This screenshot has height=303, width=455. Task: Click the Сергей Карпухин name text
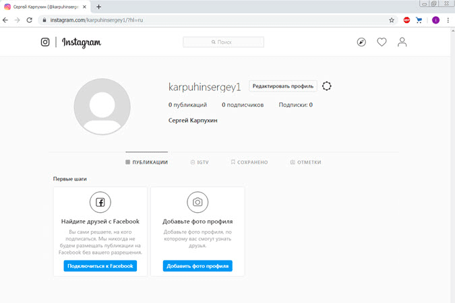[193, 121]
